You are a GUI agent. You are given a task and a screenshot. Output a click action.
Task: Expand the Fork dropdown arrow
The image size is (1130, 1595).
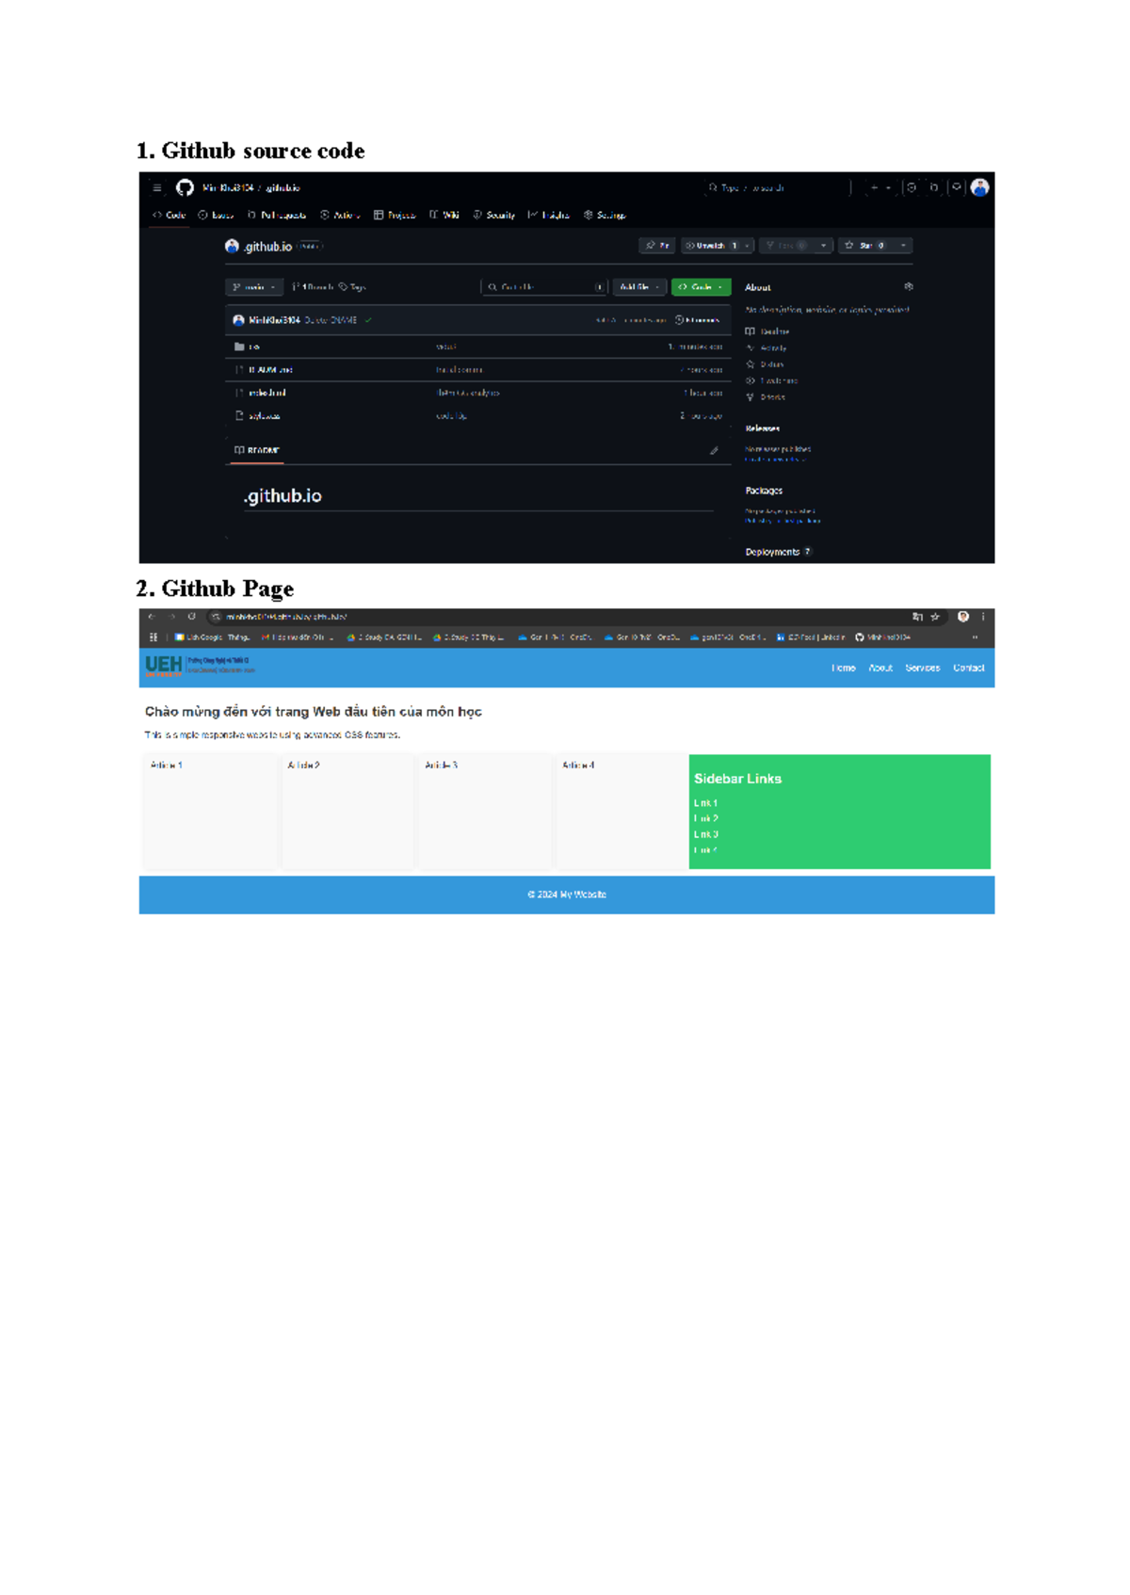824,246
